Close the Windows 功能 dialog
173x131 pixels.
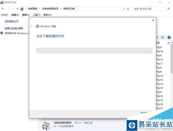(153, 20)
